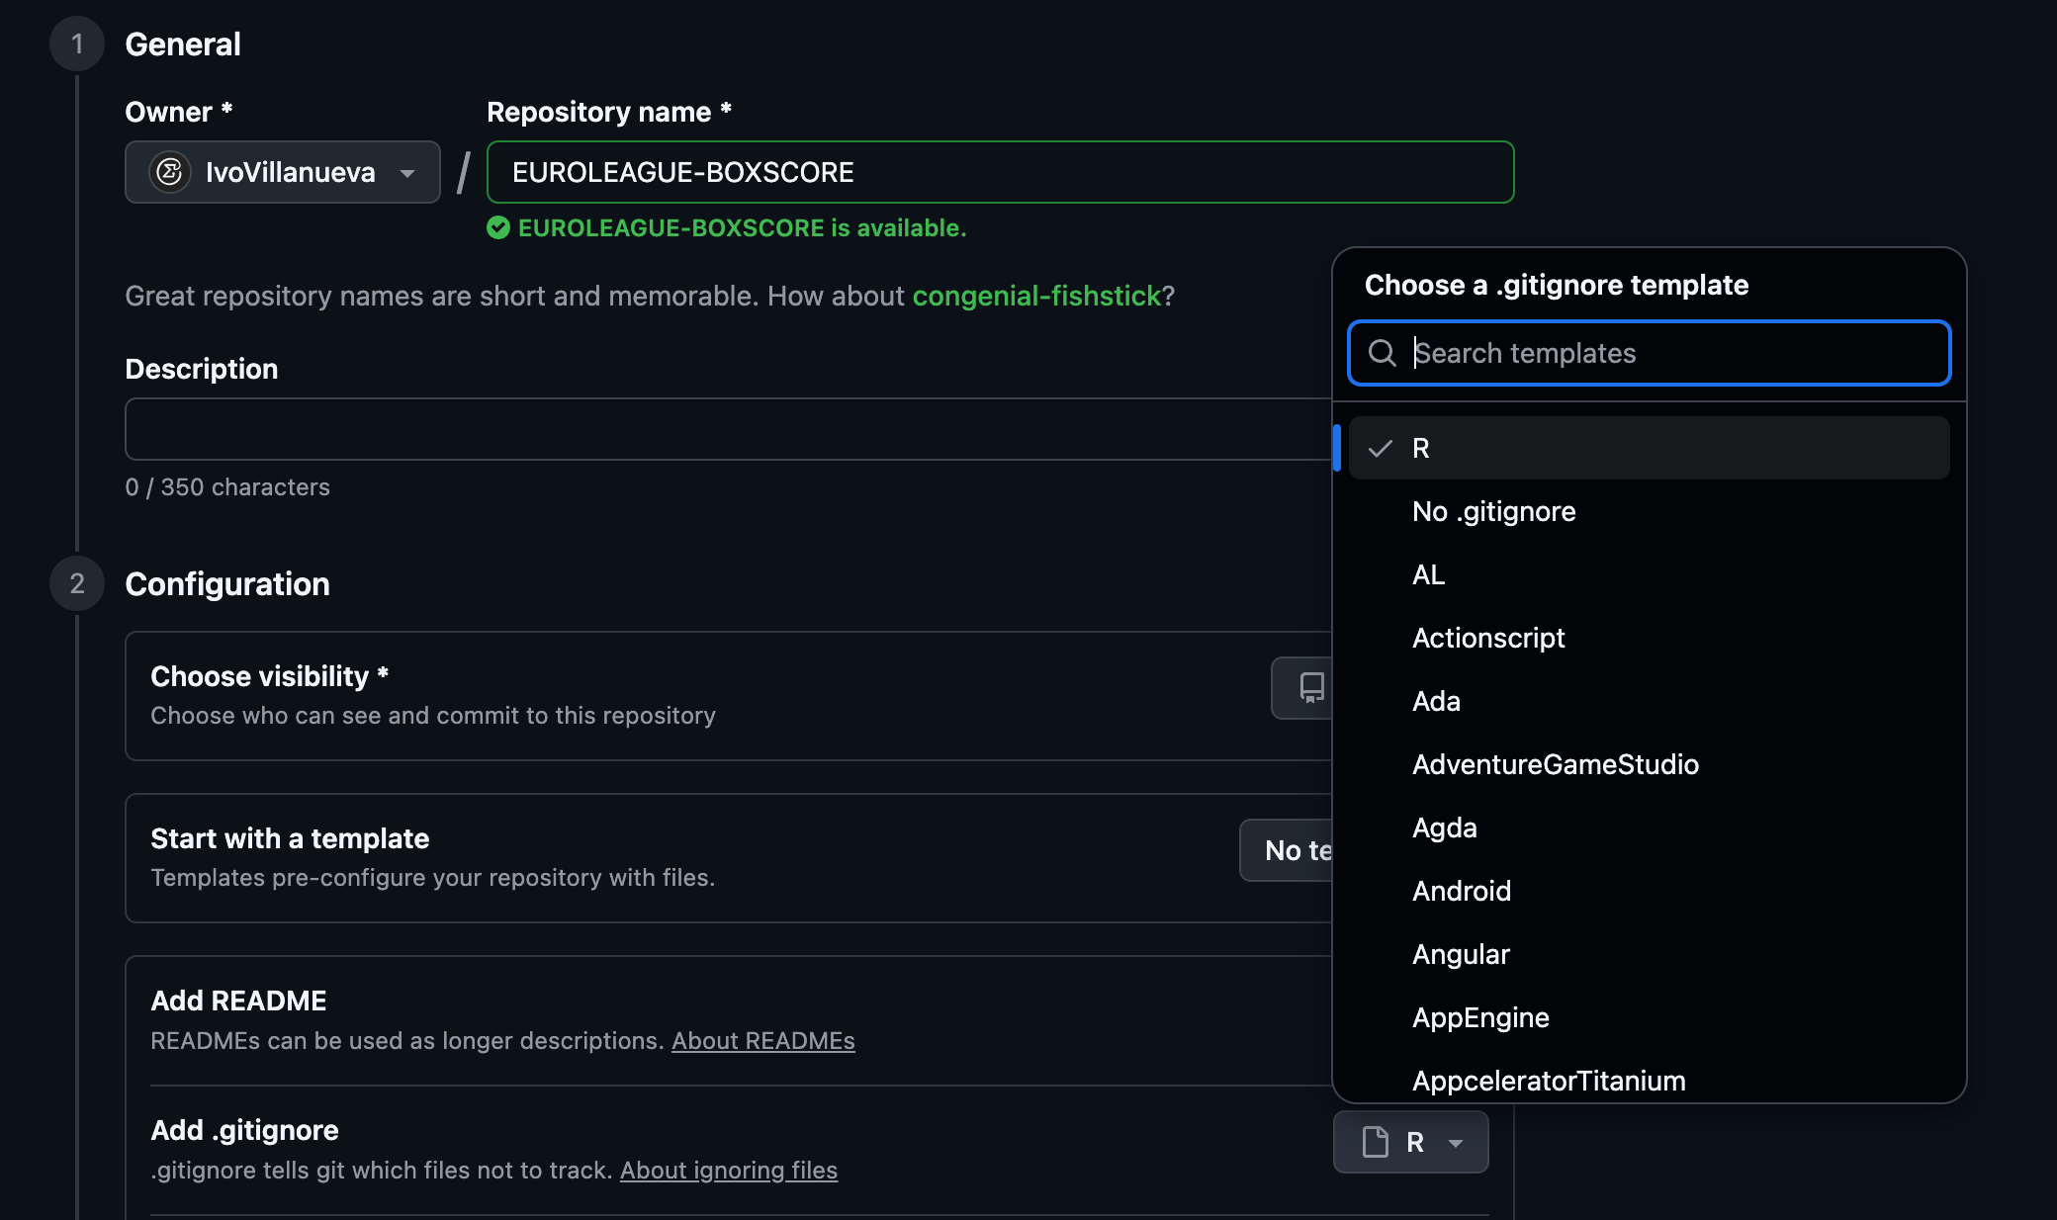Click the green availability checkmark icon

tap(498, 228)
